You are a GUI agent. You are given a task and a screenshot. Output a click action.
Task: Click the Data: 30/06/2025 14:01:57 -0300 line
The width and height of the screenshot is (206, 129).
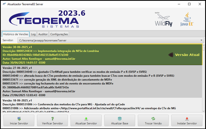point(24,63)
